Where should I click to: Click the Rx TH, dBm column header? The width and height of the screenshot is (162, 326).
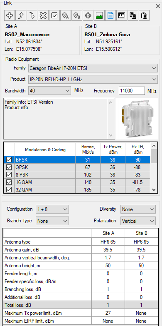pos(138,149)
